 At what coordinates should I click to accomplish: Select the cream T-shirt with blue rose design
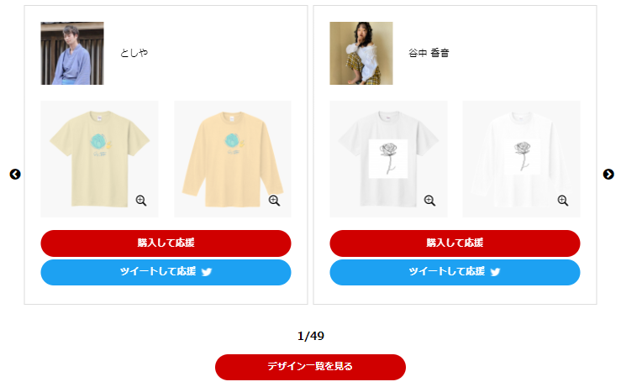coord(99,159)
